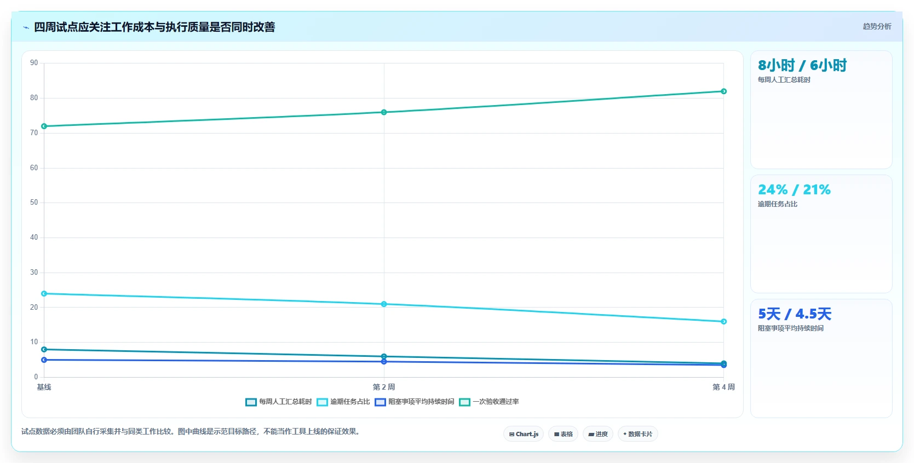Open the 趋势分析 tag in the header
Image resolution: width=914 pixels, height=463 pixels.
[877, 26]
